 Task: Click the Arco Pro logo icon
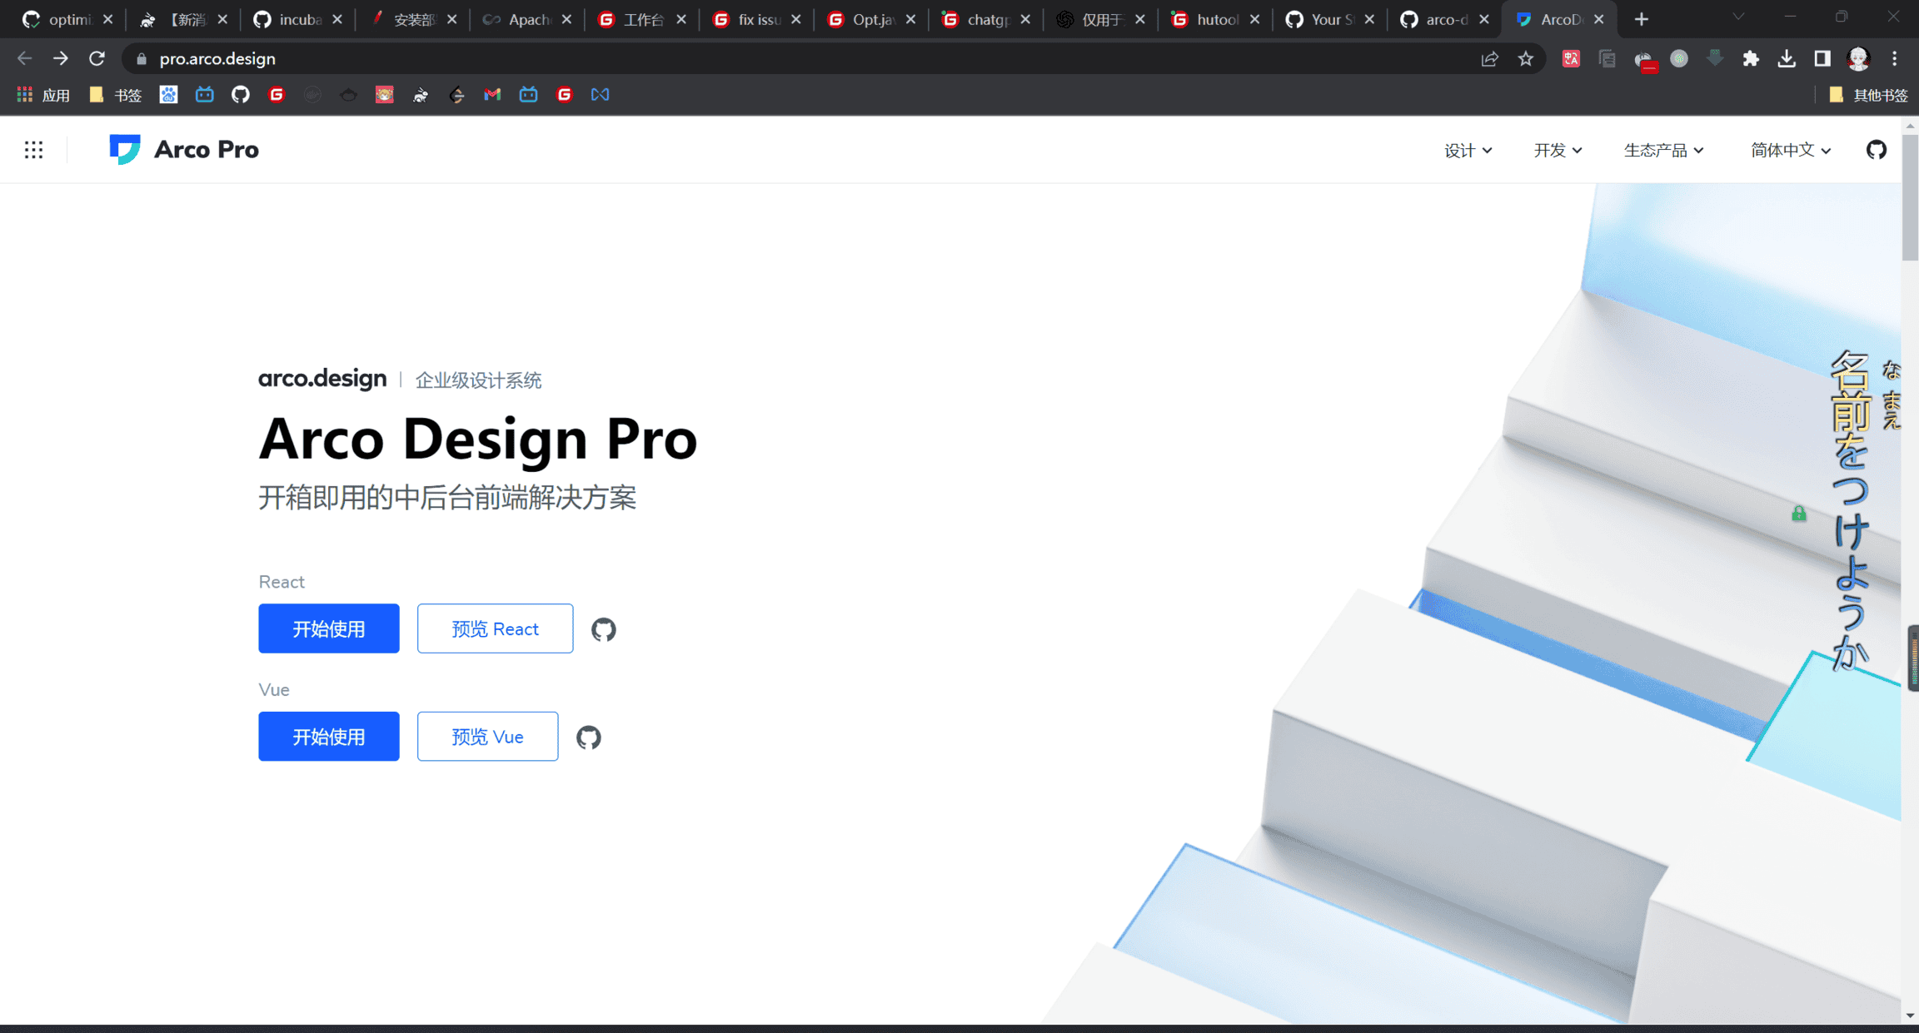[x=124, y=150]
